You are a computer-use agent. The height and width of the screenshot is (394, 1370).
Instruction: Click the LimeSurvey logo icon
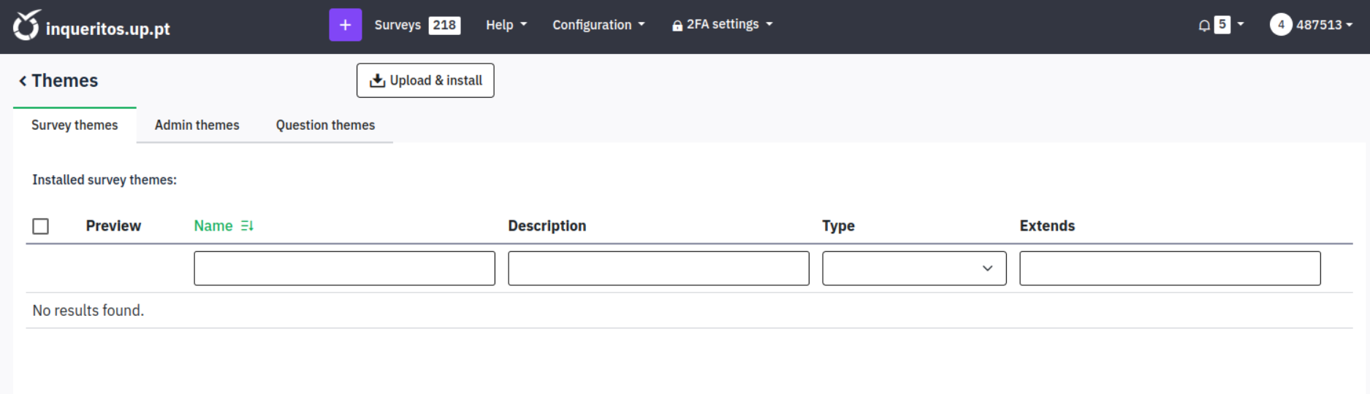point(26,26)
